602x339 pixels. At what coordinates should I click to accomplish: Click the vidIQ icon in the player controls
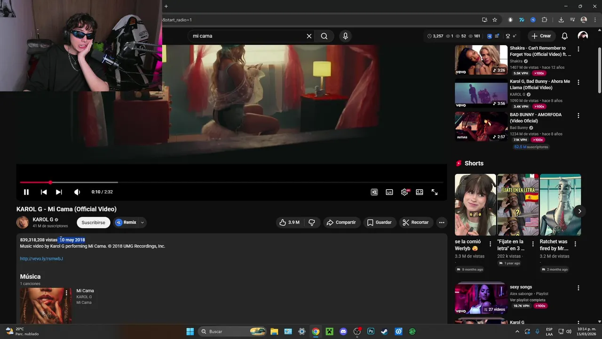(x=374, y=192)
